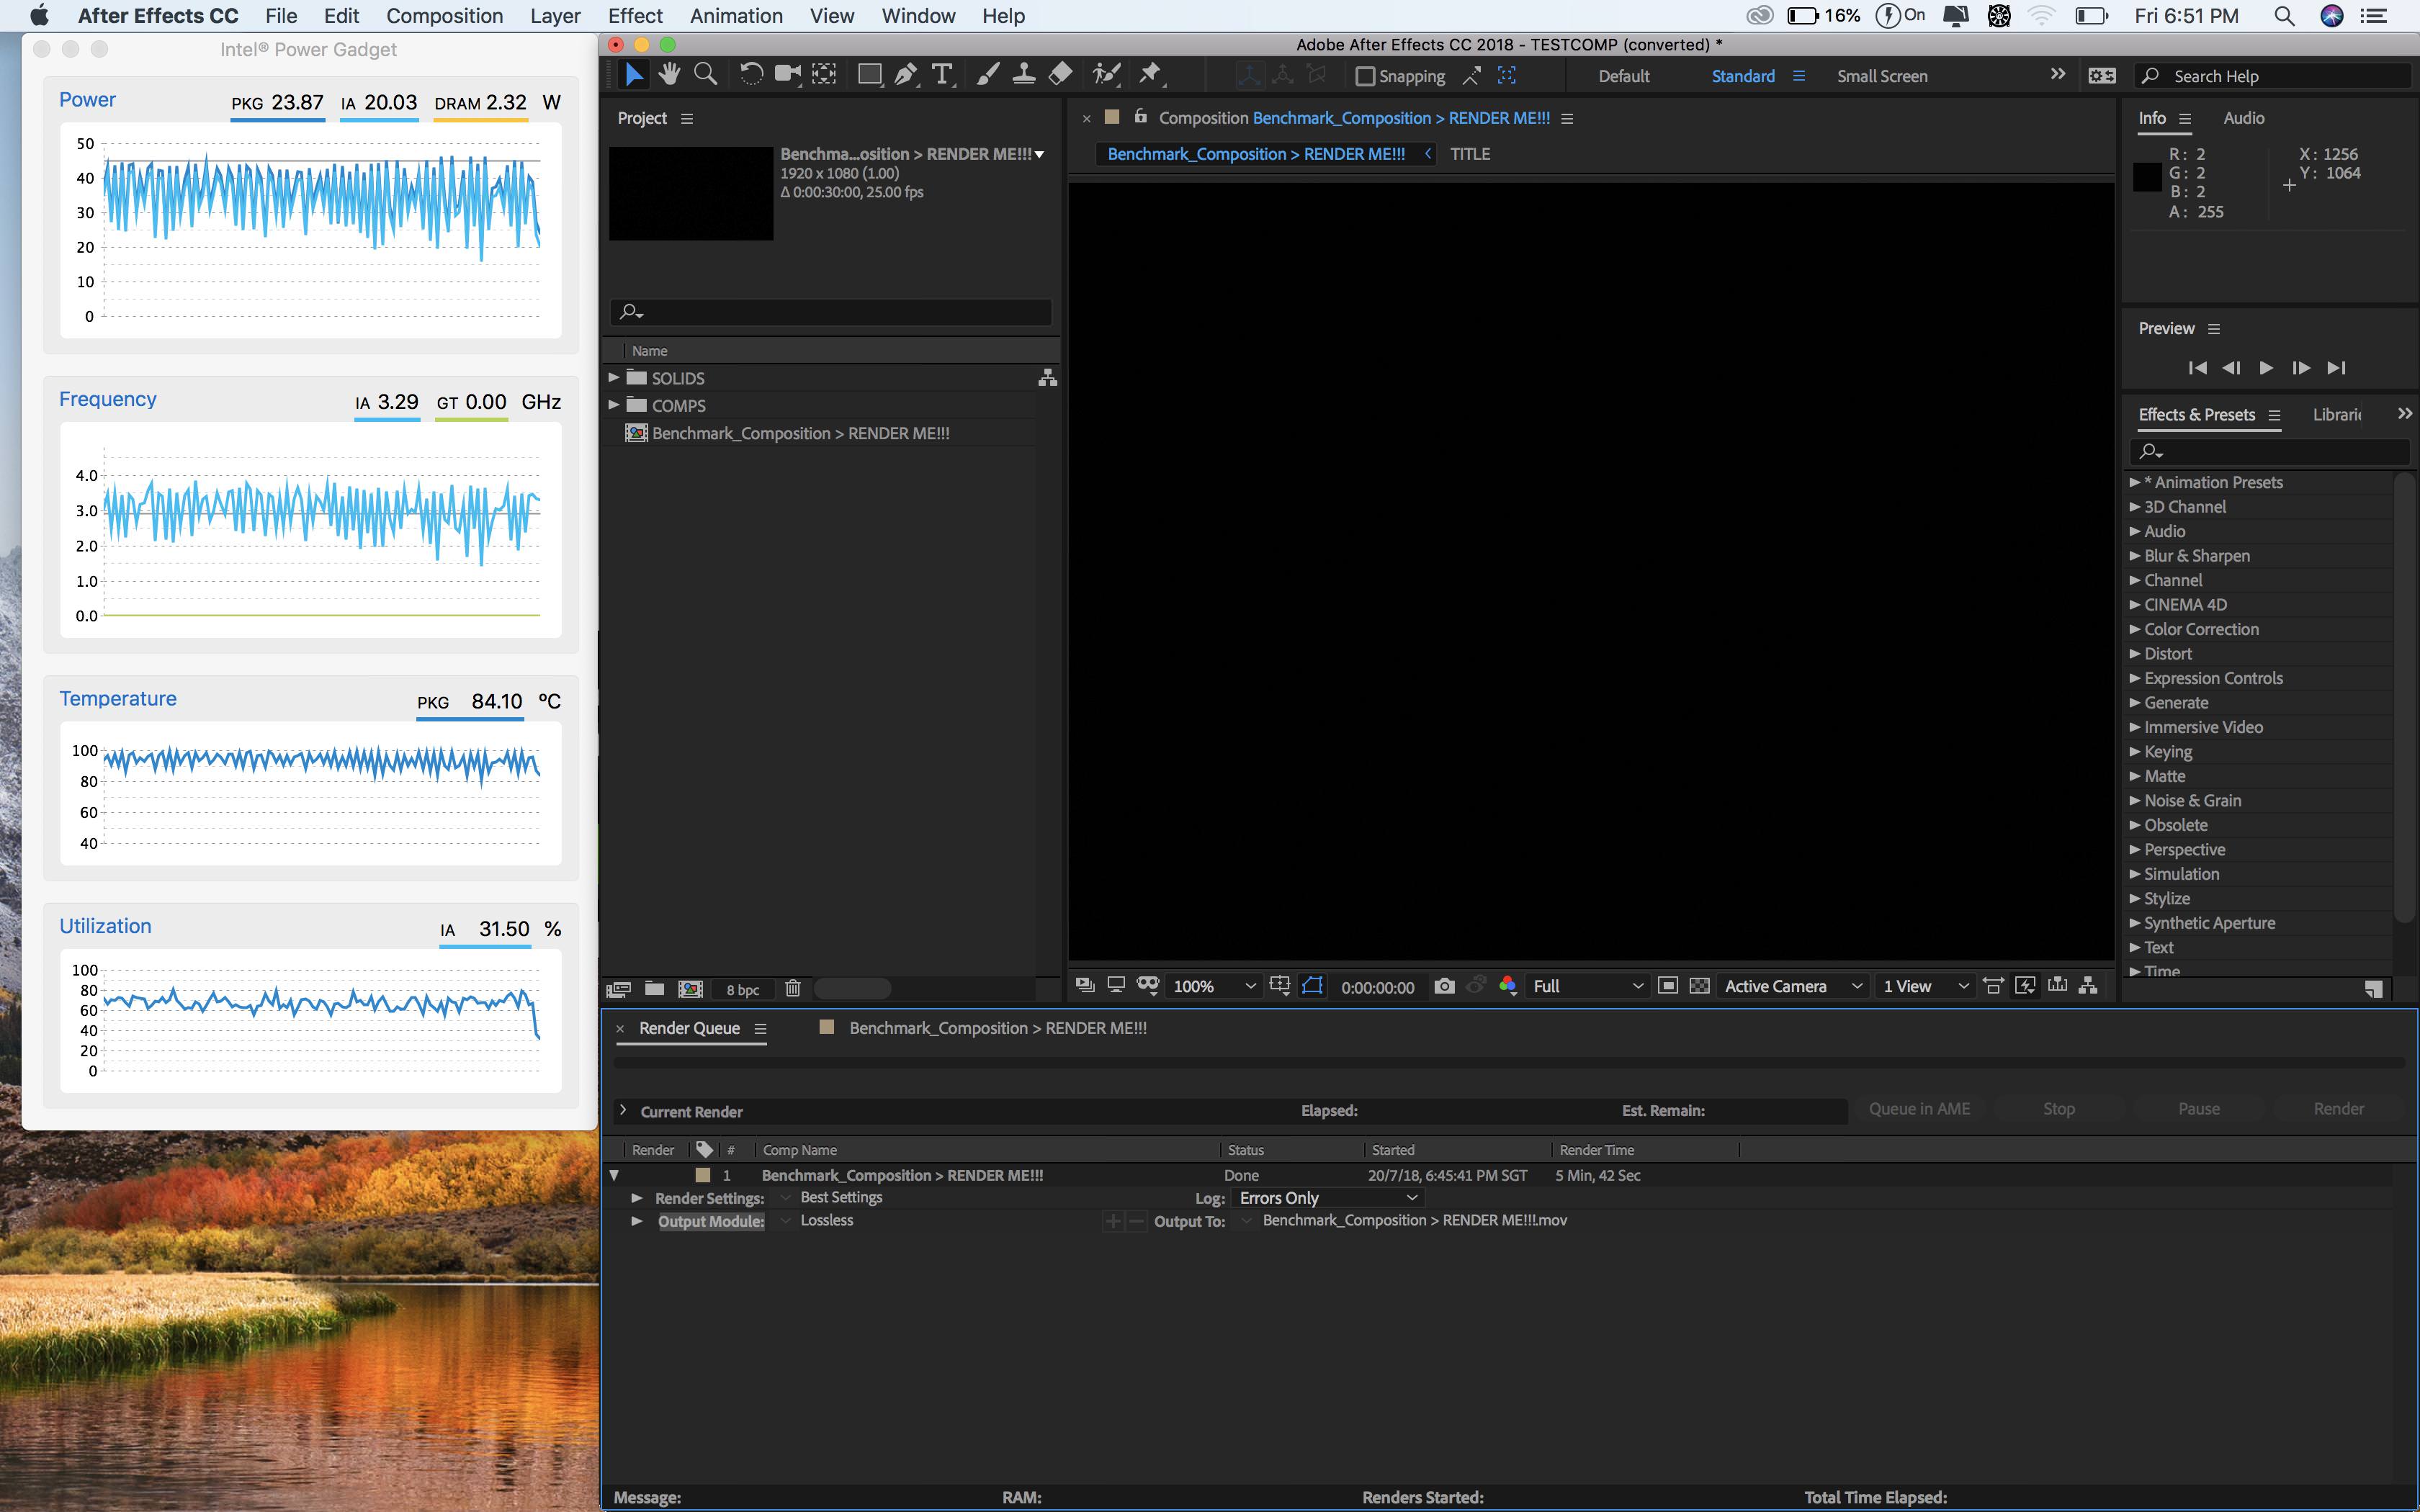2420x1512 pixels.
Task: Click the 8 bpc color depth button
Action: pyautogui.click(x=742, y=989)
